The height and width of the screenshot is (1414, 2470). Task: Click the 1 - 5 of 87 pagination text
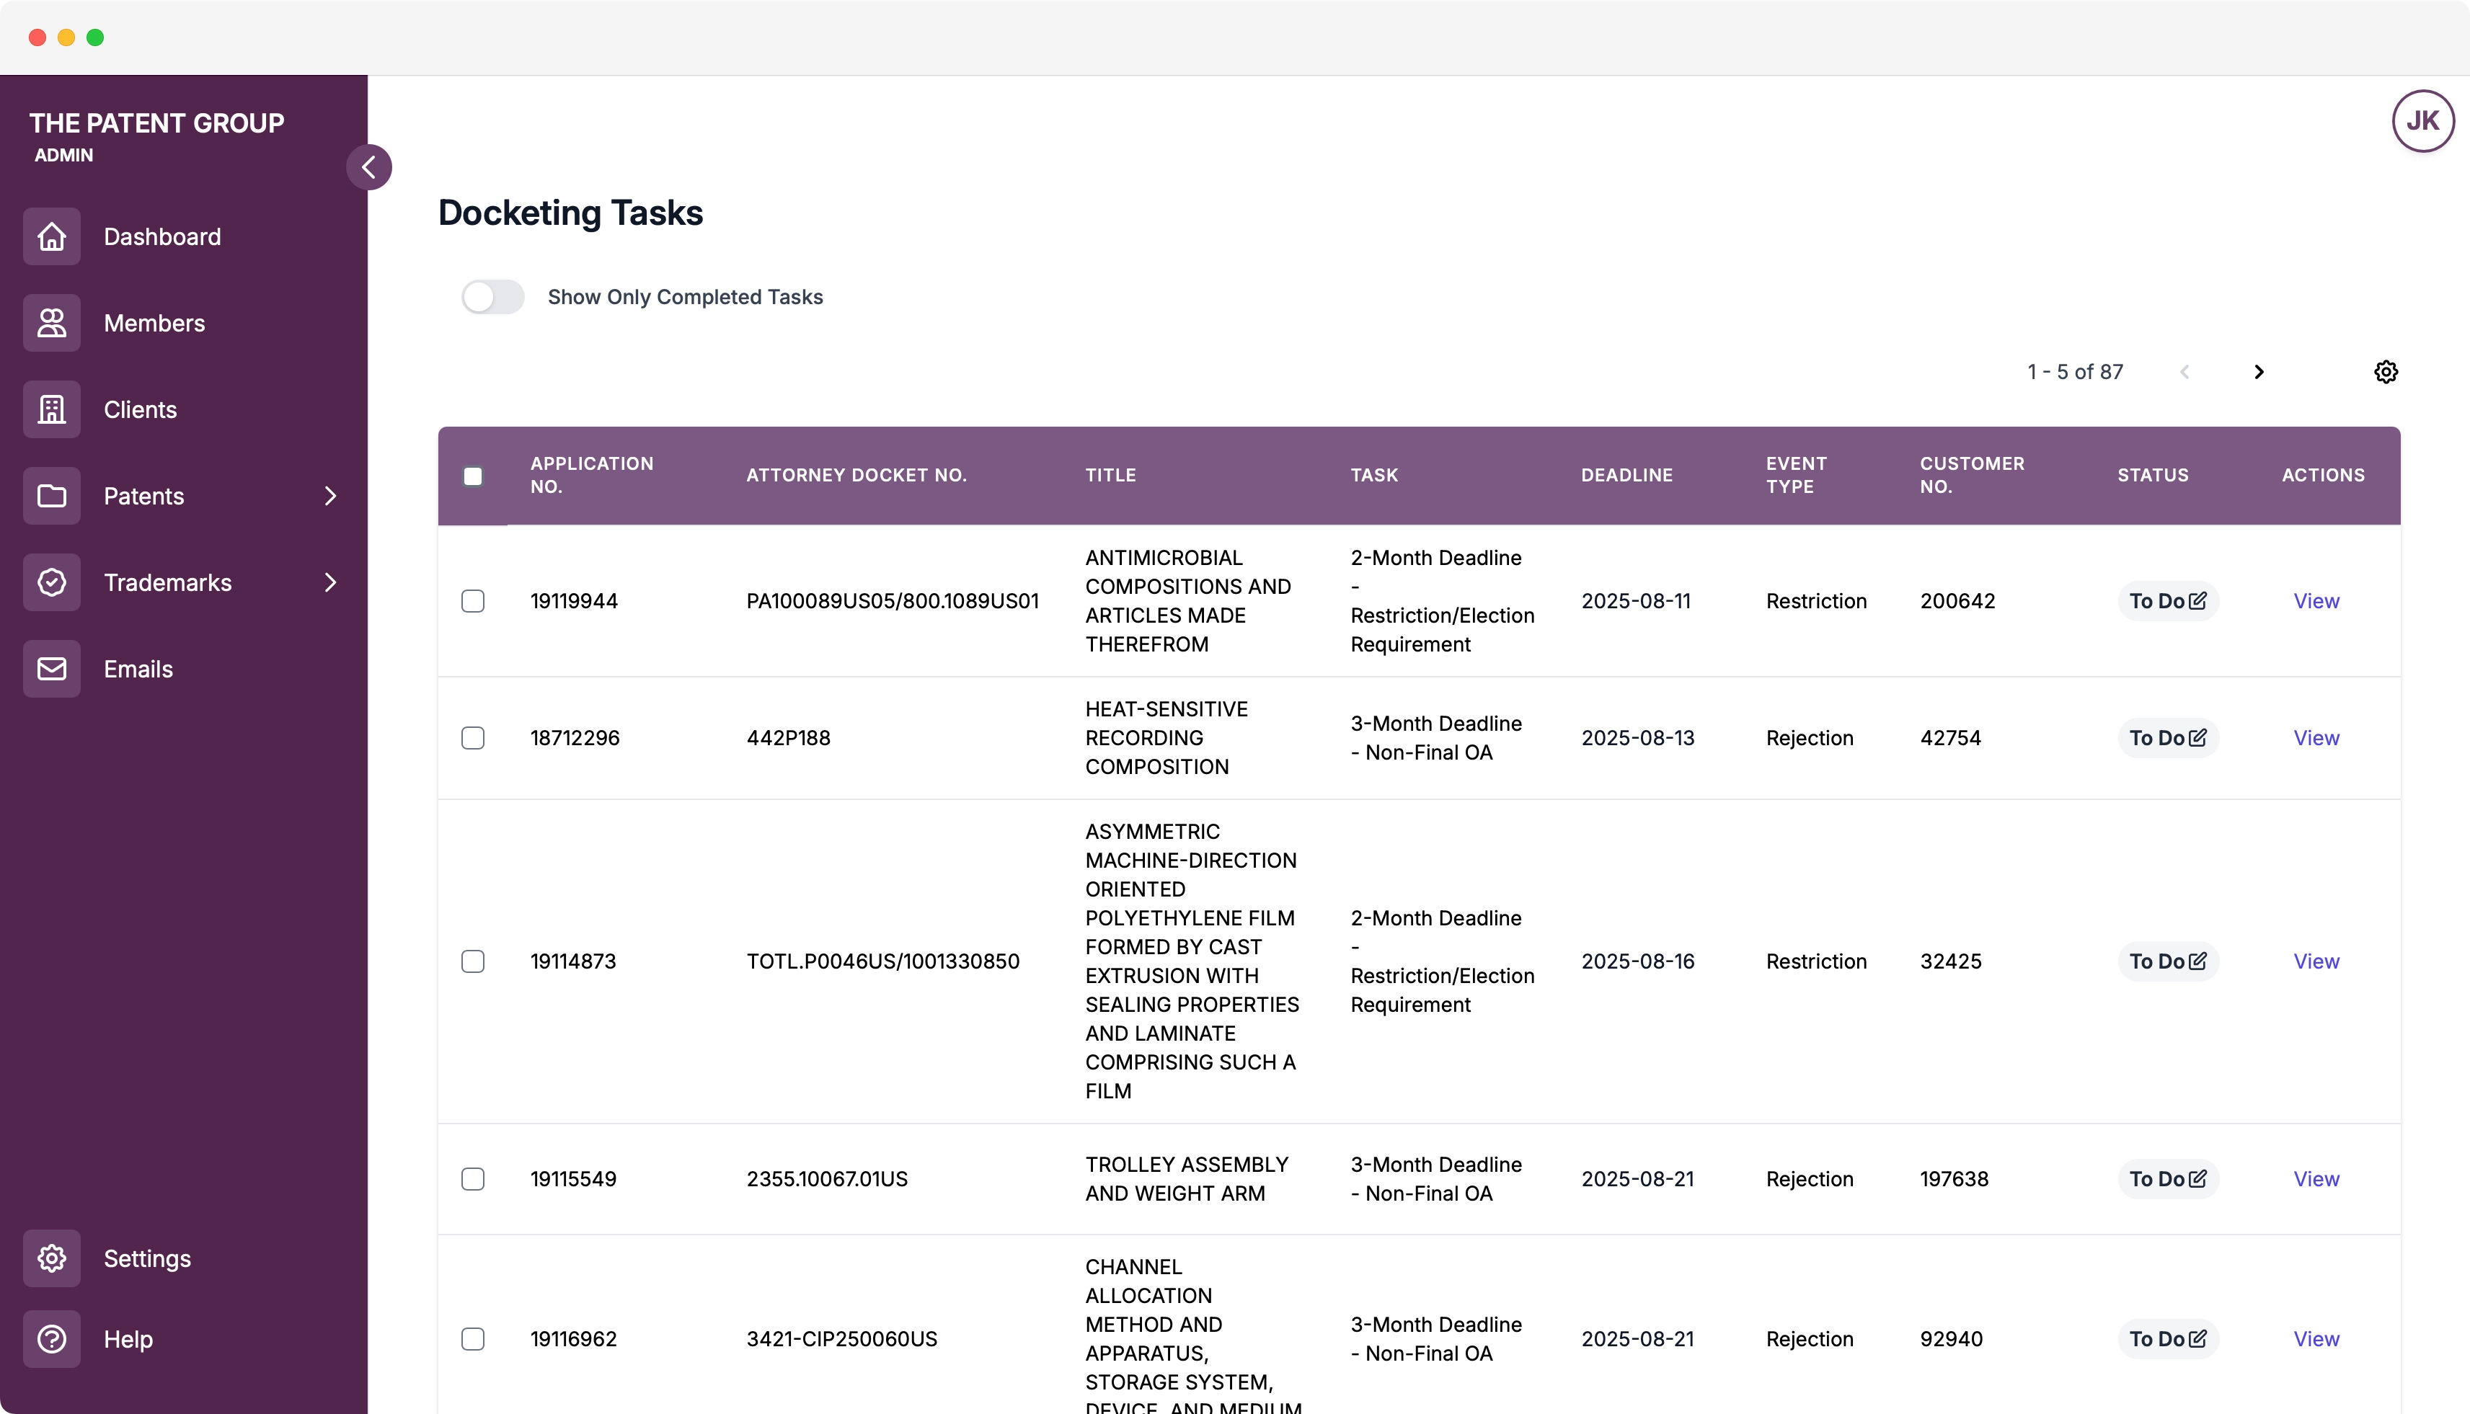(x=2075, y=372)
